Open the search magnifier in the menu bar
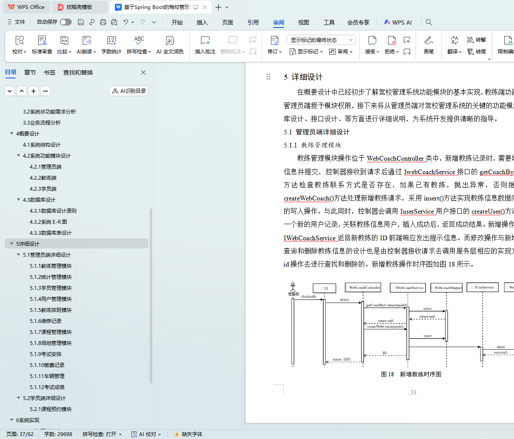The width and height of the screenshot is (514, 439). 429,22
